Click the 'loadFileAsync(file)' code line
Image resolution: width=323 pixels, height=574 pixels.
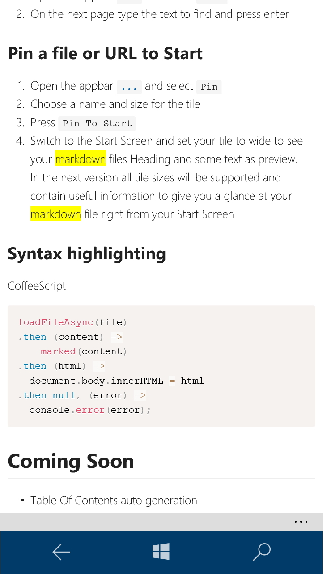tap(72, 322)
